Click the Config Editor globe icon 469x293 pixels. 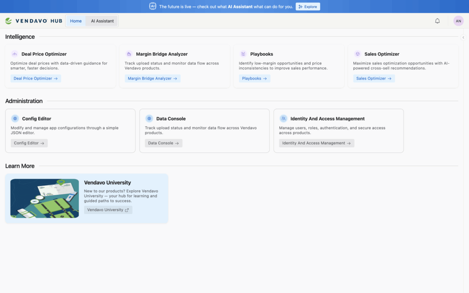click(15, 118)
